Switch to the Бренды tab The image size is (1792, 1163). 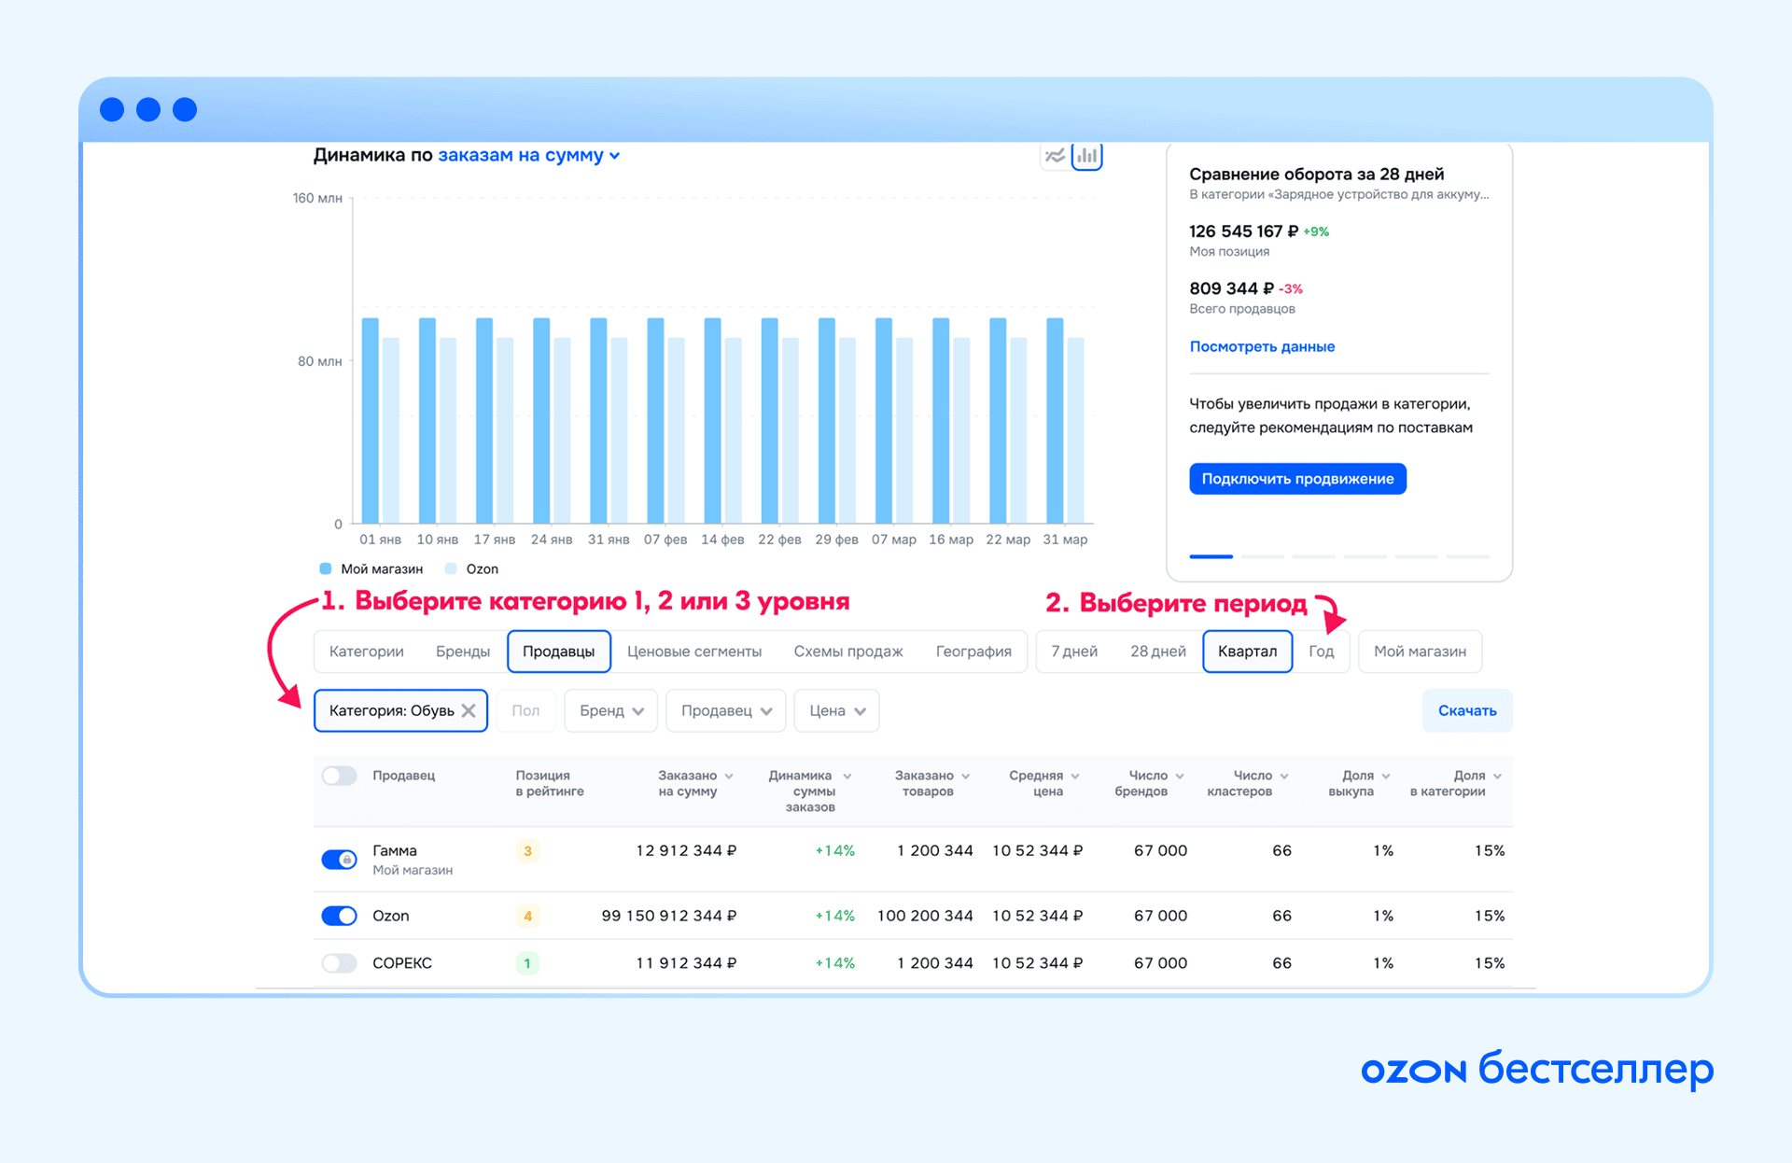[463, 652]
